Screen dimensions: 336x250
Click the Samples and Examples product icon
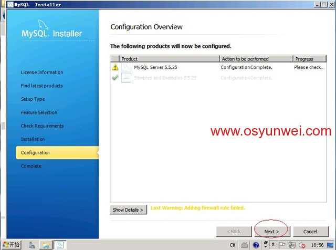pos(126,78)
